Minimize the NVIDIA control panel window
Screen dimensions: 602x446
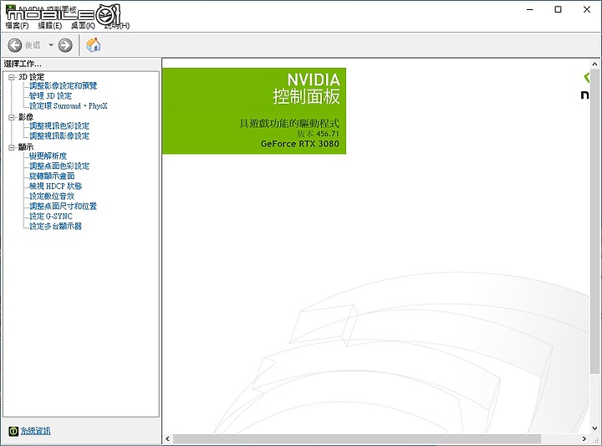coord(530,9)
